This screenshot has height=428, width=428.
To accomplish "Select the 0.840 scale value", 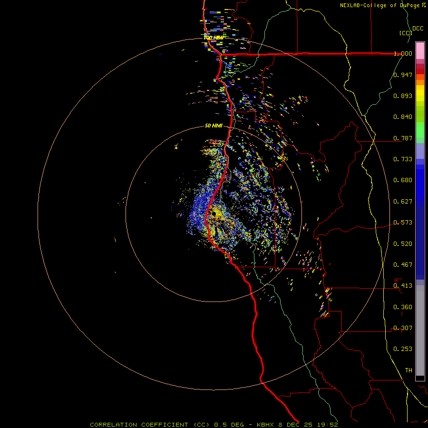I will coord(403,117).
